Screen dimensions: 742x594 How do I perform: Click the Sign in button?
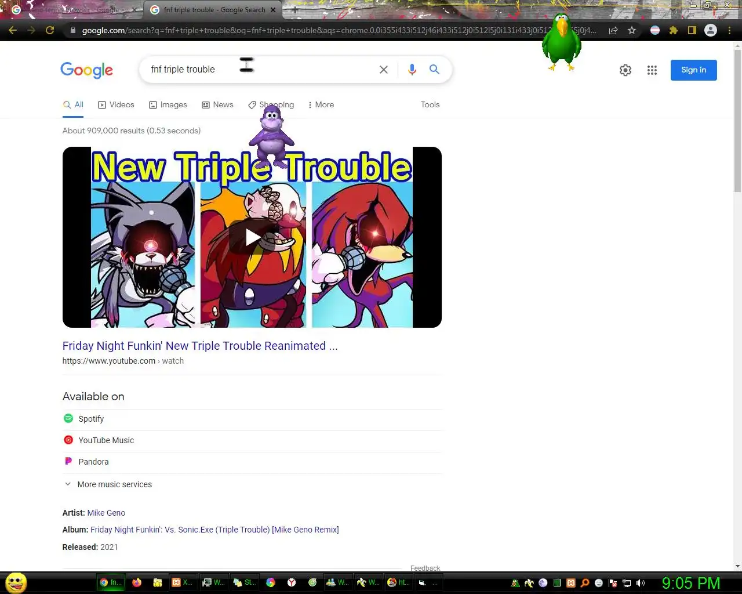click(x=694, y=70)
